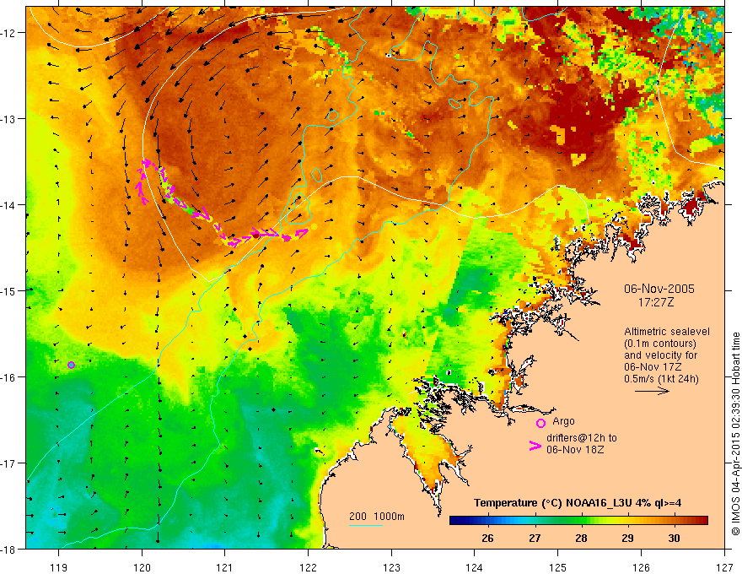Click the temperature colorbar at 28
This screenshot has width=742, height=574.
pos(581,521)
